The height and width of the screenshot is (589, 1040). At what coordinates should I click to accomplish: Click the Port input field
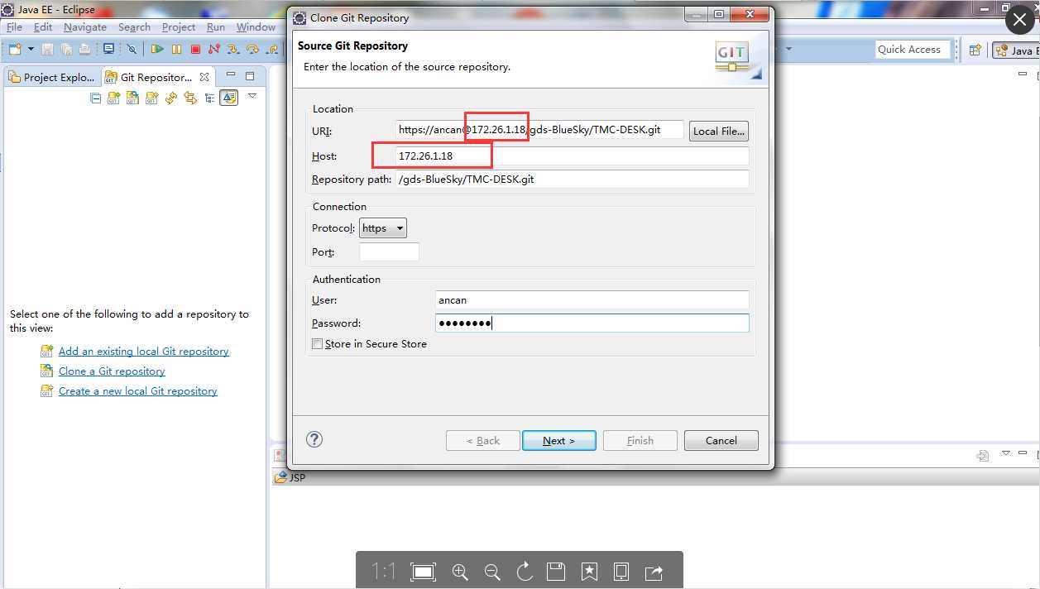click(389, 252)
